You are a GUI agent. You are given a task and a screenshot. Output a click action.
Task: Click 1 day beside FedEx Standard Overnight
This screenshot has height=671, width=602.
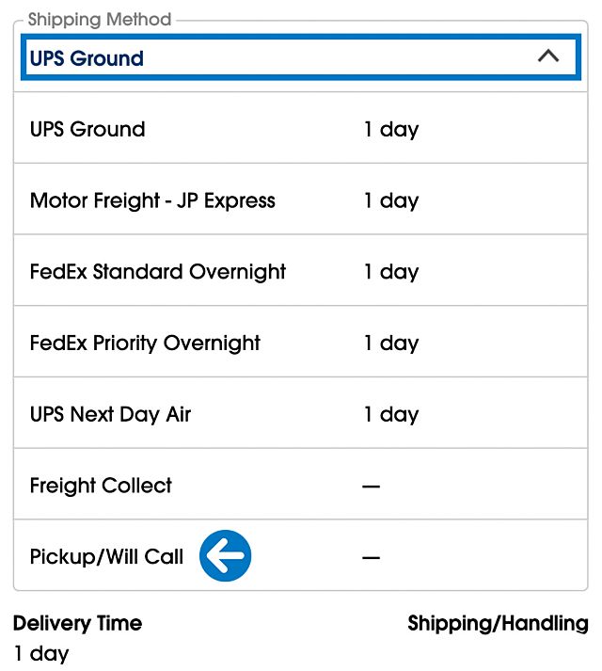pyautogui.click(x=390, y=272)
